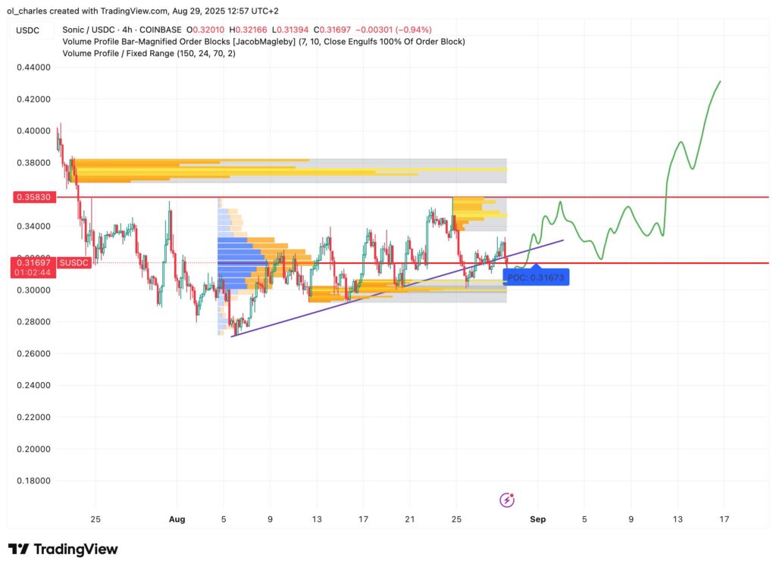This screenshot has height=570, width=776.
Task: Click the candle countdown timer 01:02:44
Action: pos(33,272)
